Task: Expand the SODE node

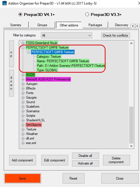Action: point(23,75)
